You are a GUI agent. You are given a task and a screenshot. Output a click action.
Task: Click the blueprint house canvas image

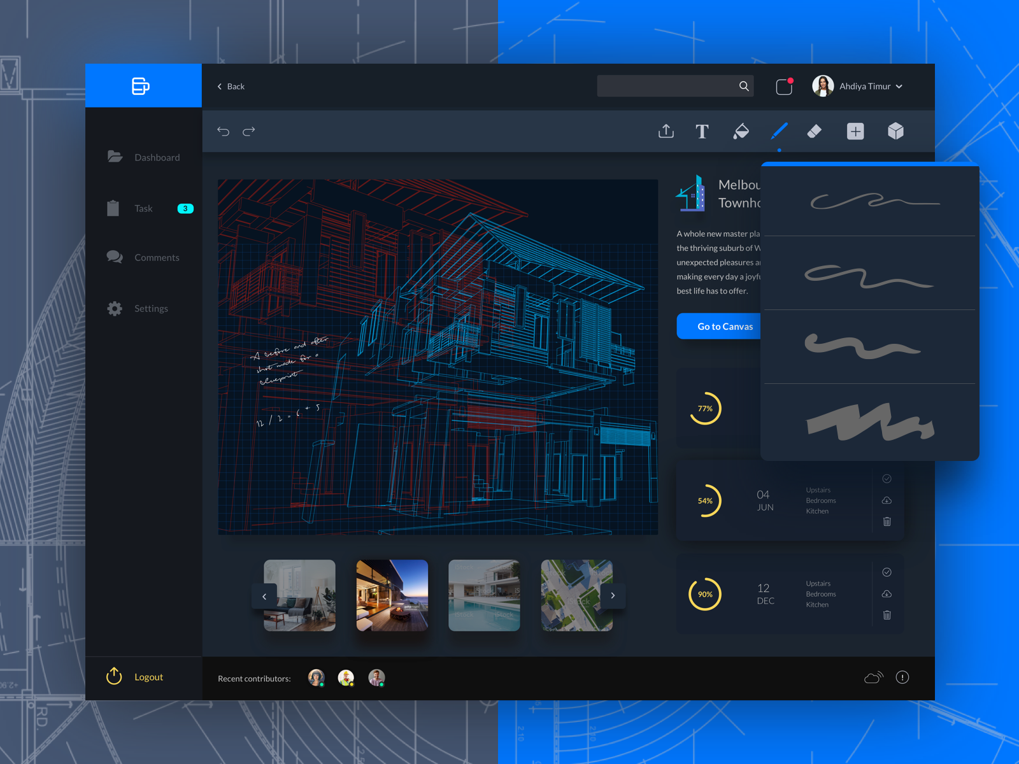tap(438, 357)
